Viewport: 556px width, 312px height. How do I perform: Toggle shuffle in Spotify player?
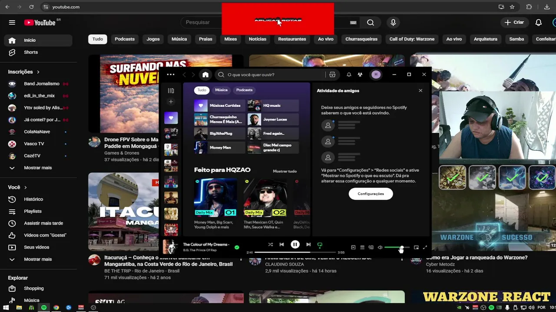coord(270,244)
